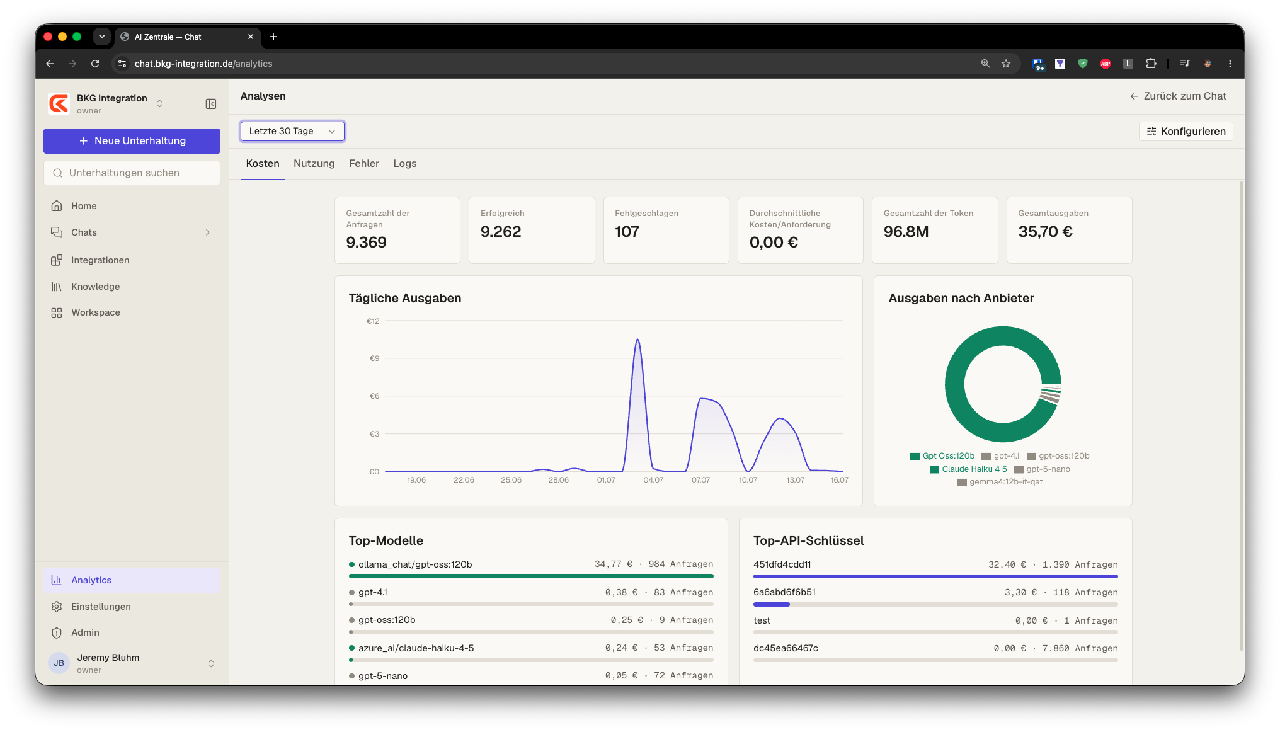Open the browser extensions puzzle icon
Image resolution: width=1280 pixels, height=732 pixels.
pos(1151,64)
